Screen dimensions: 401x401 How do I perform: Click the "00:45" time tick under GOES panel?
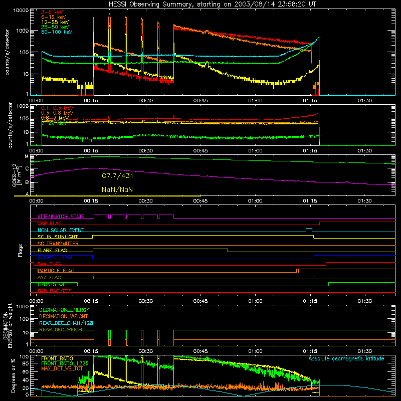pos(200,201)
